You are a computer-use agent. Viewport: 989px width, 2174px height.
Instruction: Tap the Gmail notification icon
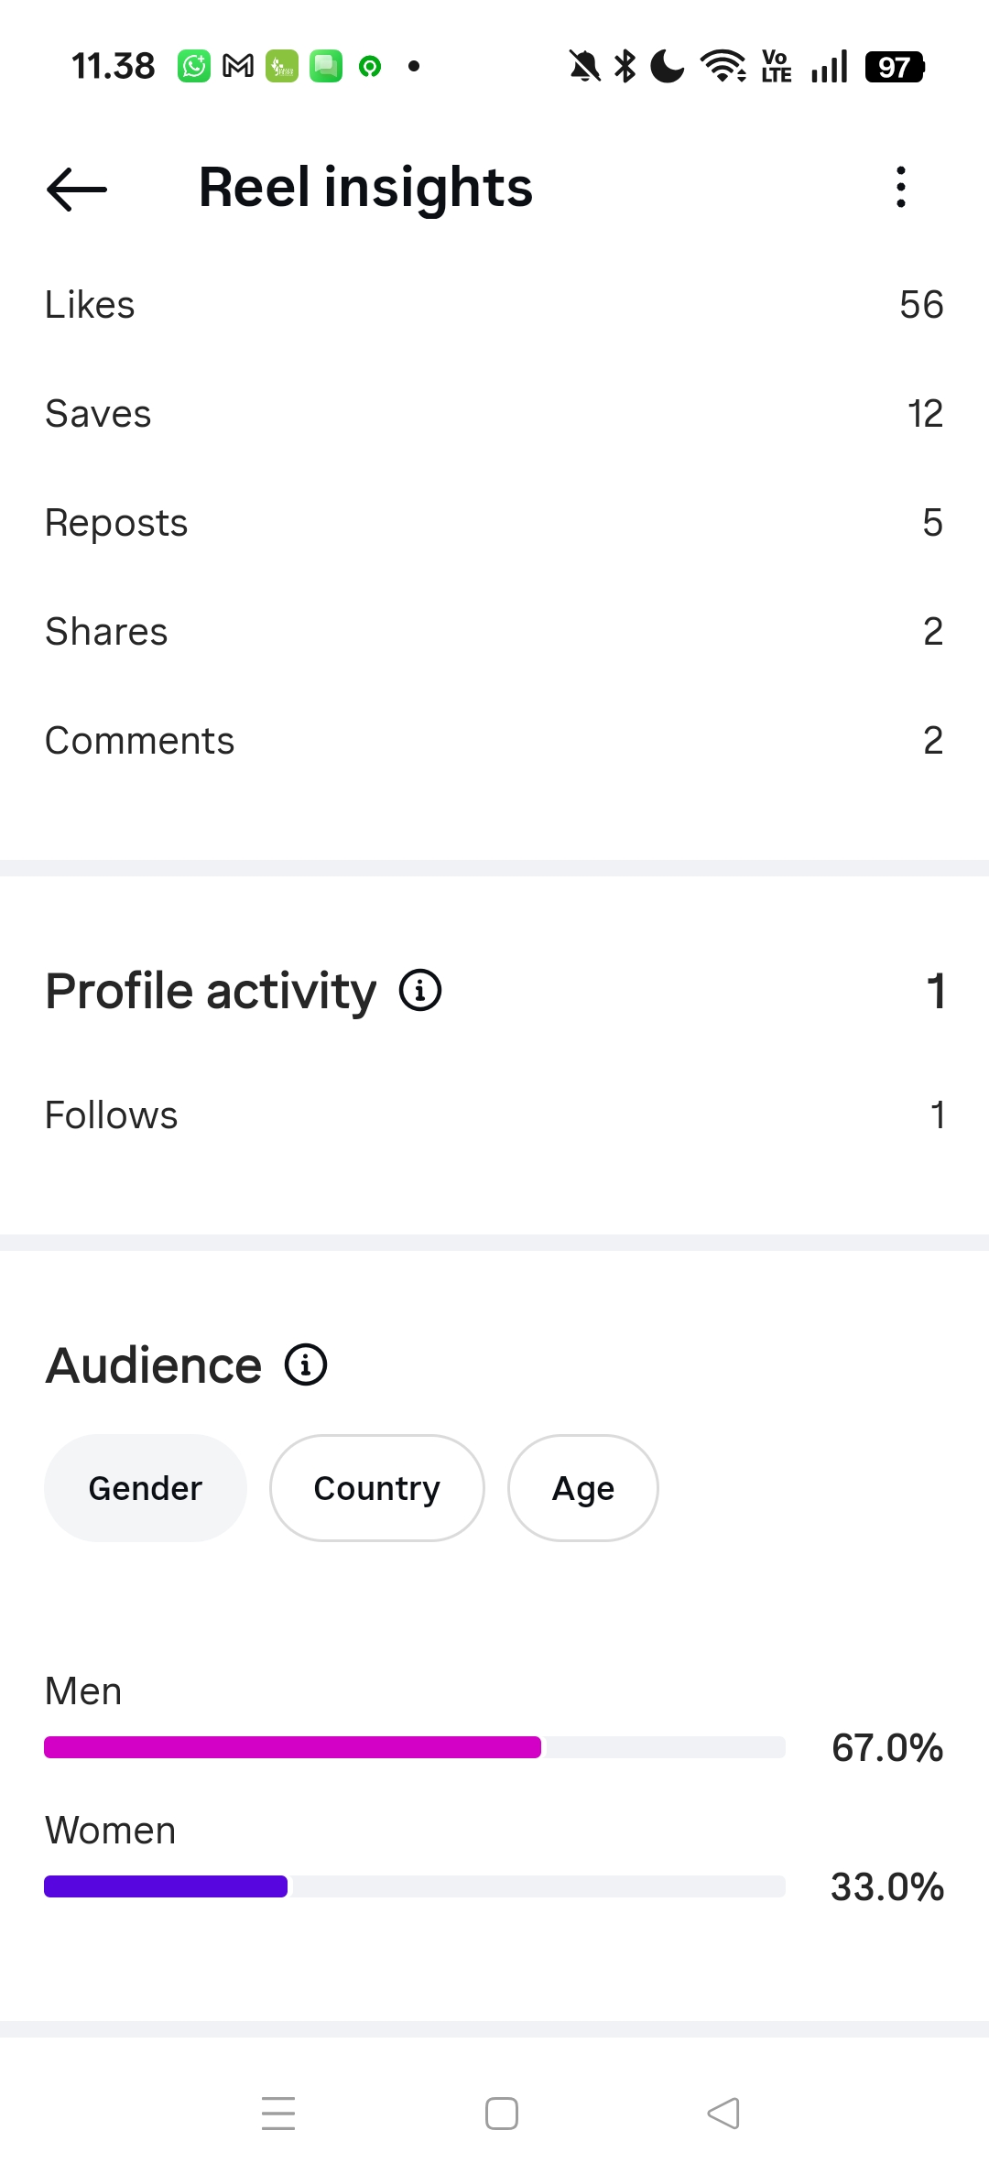coord(238,66)
